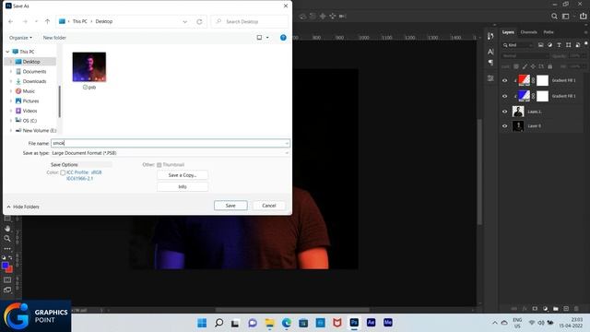Switch to the Channels tab
This screenshot has width=590, height=332.
(x=528, y=32)
